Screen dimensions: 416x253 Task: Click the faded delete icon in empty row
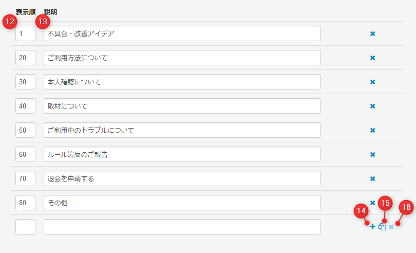coord(391,227)
